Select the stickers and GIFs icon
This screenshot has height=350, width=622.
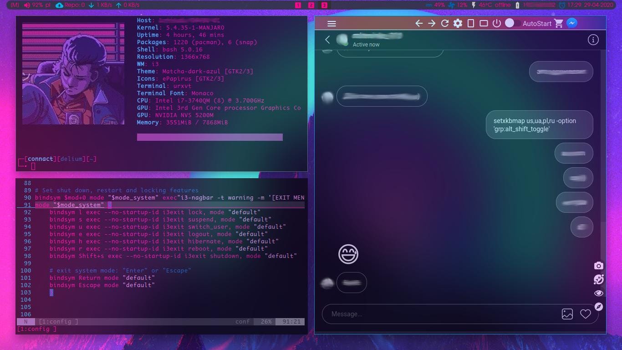point(599,279)
